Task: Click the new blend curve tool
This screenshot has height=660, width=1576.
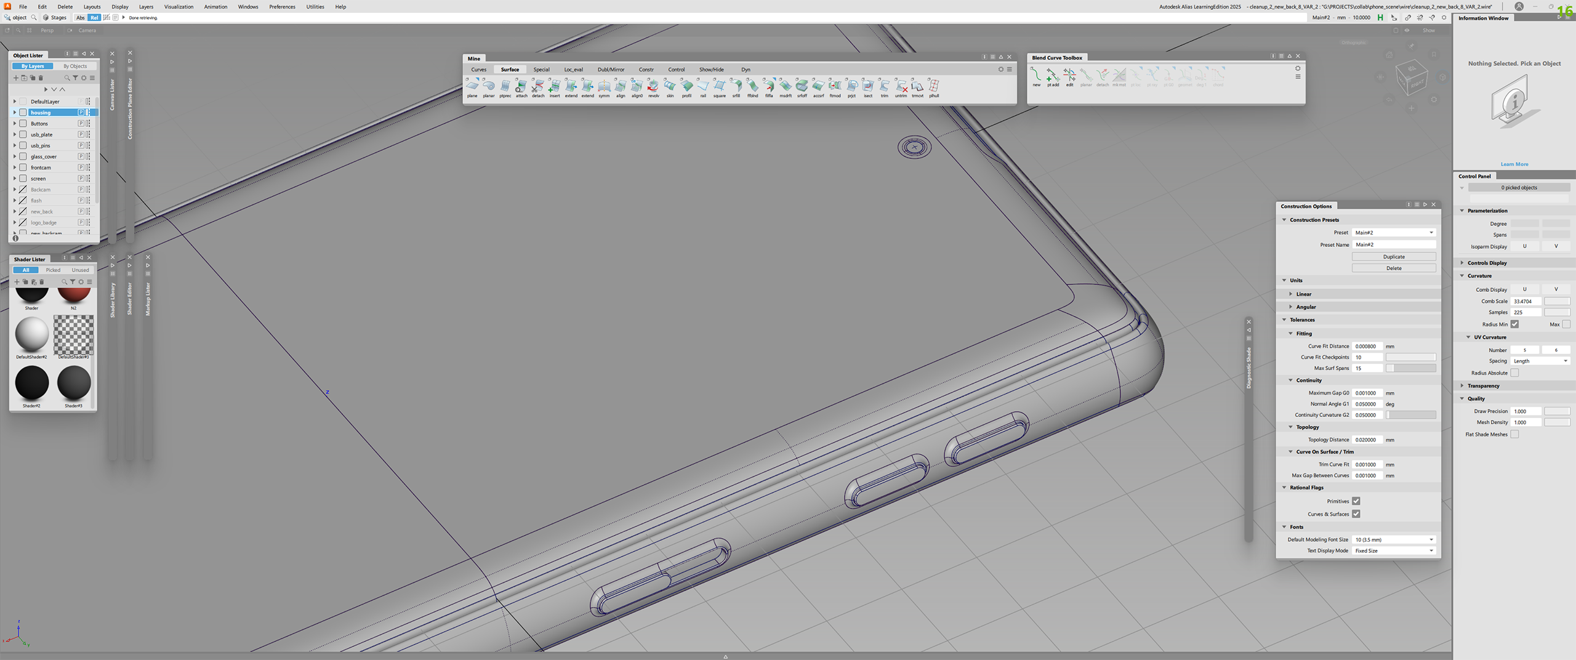Action: tap(1037, 76)
